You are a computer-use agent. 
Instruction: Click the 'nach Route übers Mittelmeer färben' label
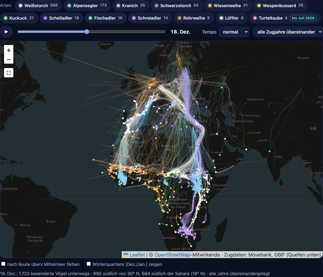pos(44,264)
